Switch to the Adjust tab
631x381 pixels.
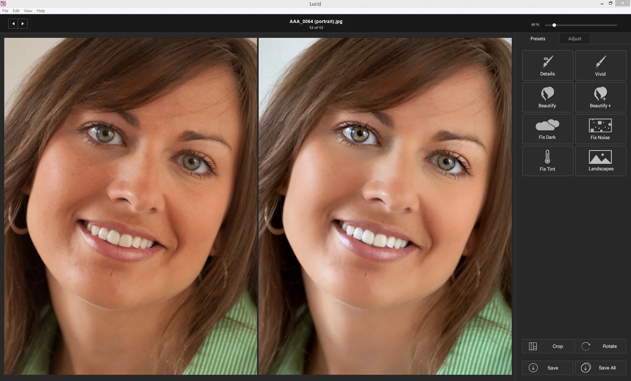click(x=574, y=39)
